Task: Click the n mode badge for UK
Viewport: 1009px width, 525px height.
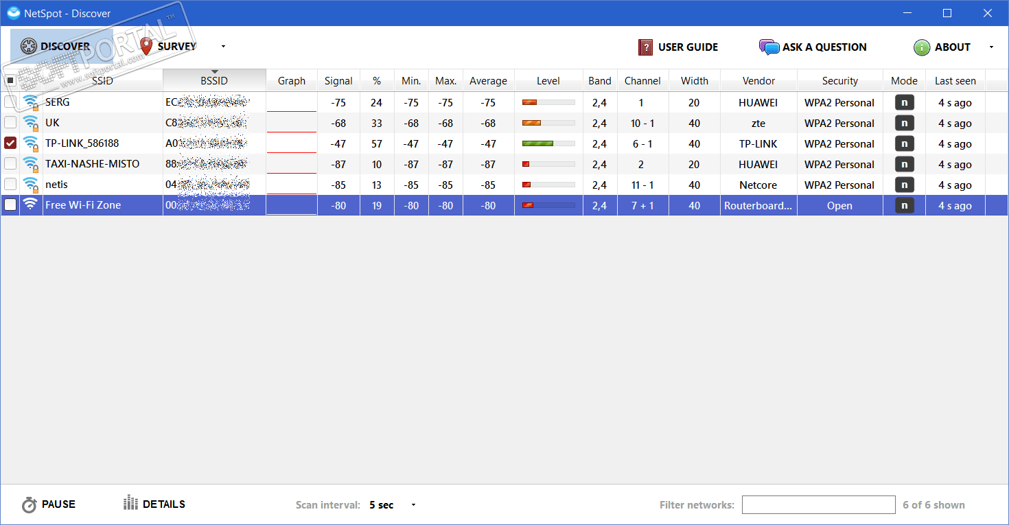Action: 904,124
